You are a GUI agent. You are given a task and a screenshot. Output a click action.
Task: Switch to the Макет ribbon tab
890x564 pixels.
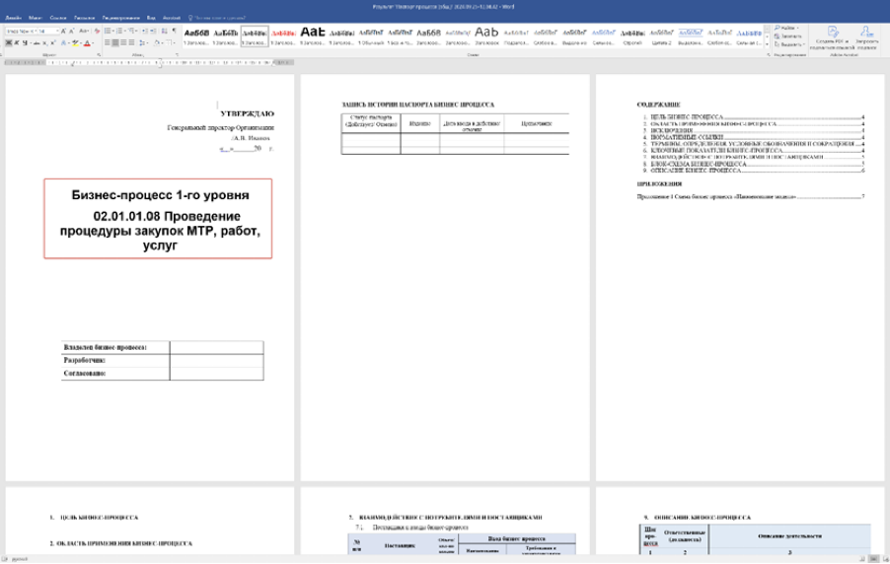point(36,19)
